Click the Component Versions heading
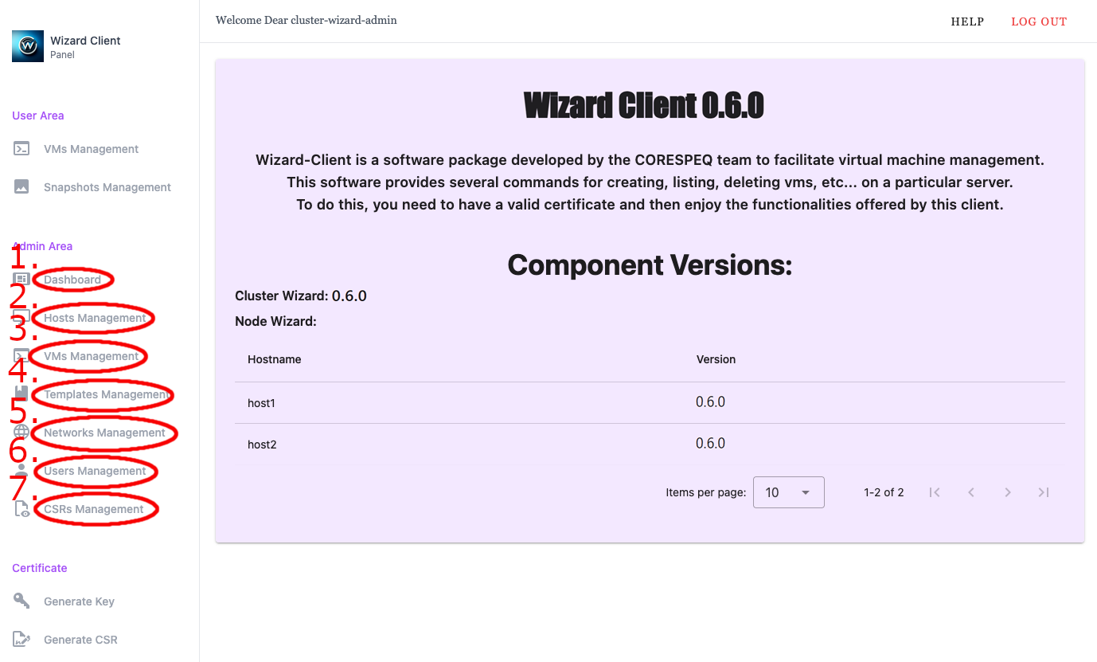Image resolution: width=1097 pixels, height=662 pixels. (650, 264)
